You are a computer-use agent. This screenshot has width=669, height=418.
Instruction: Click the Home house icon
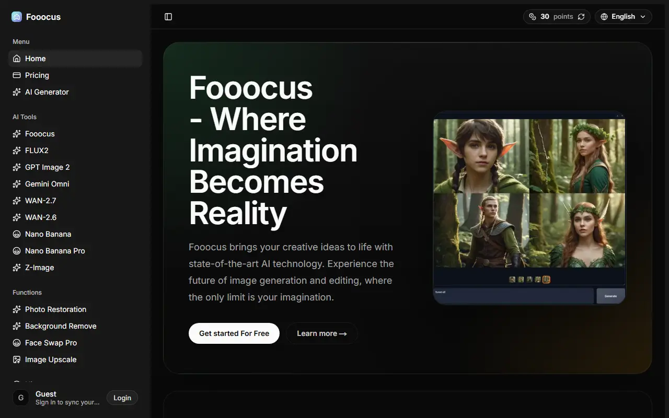point(17,59)
